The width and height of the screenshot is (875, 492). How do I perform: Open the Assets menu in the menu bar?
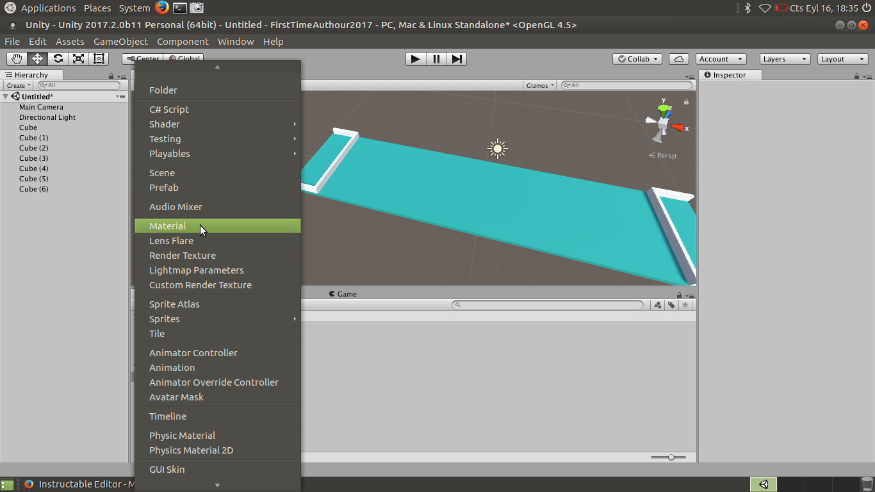pos(70,42)
